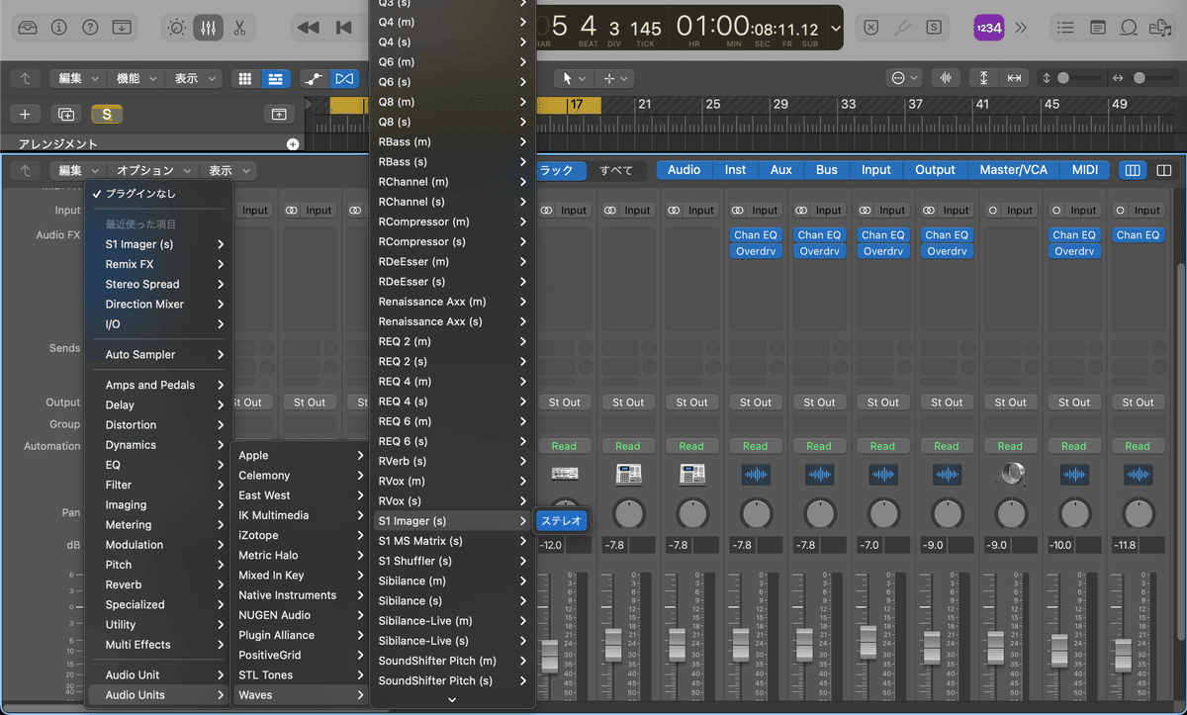
Task: Choose Auto Sampler from the plugin menu
Action: 160,354
